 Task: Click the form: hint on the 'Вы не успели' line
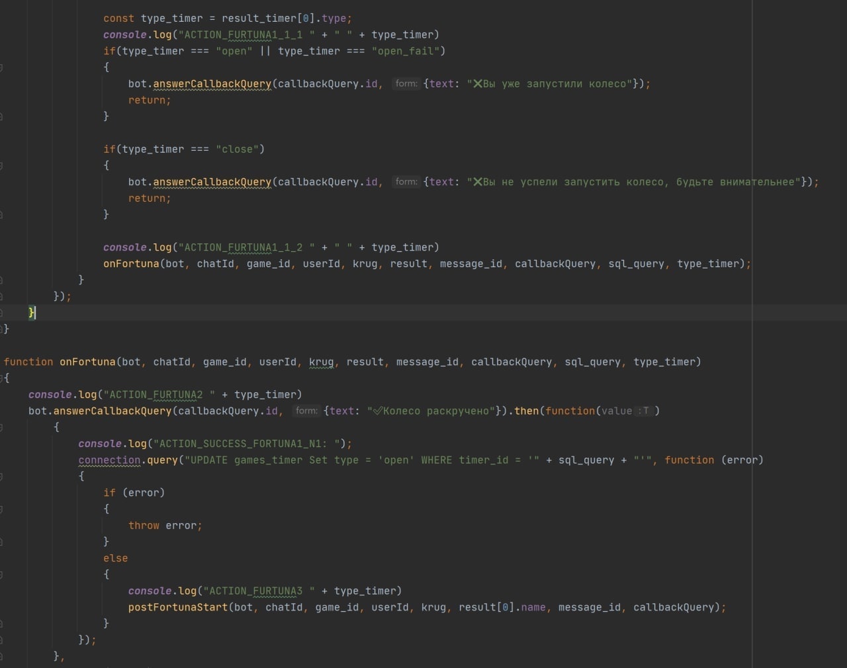406,181
